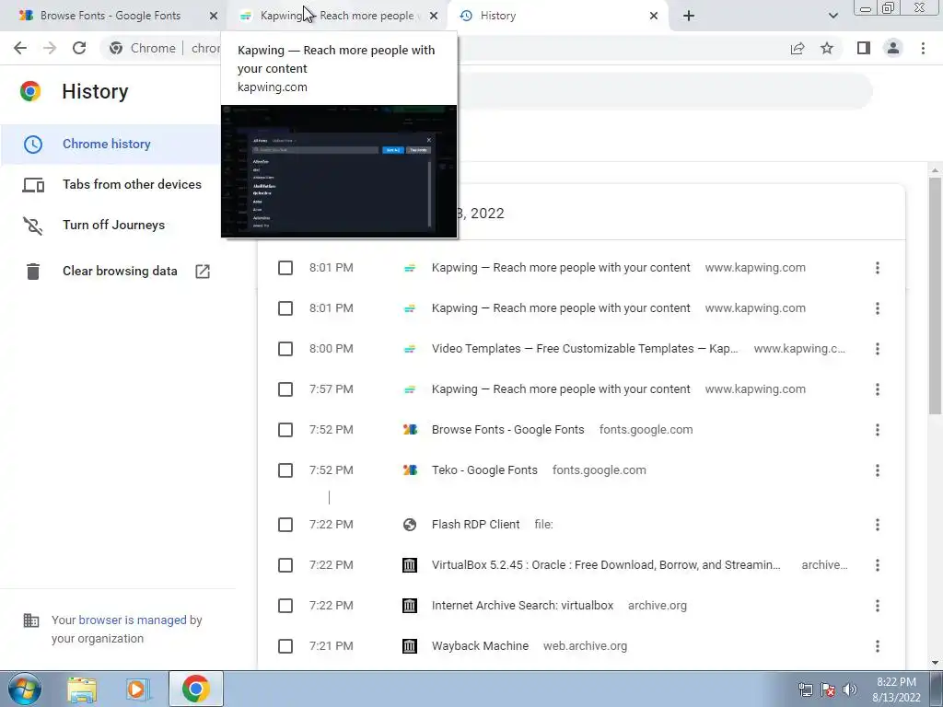
Task: Open the tab search dropdown arrow
Action: pyautogui.click(x=832, y=16)
